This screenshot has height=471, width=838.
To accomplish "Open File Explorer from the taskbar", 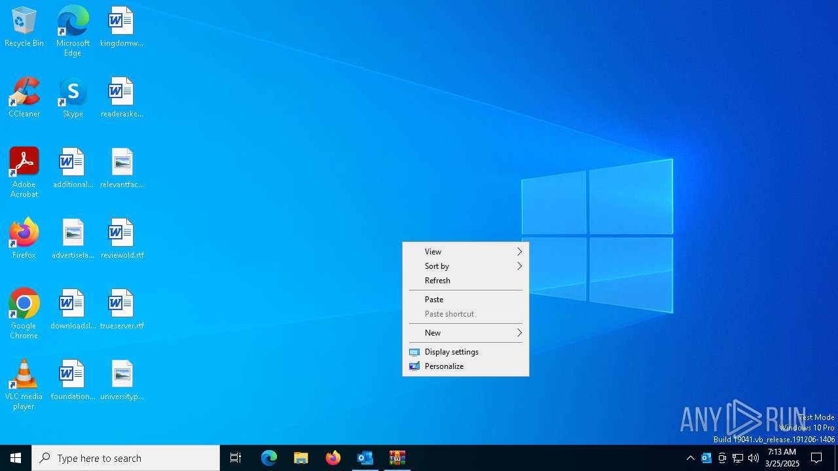I will click(x=301, y=458).
